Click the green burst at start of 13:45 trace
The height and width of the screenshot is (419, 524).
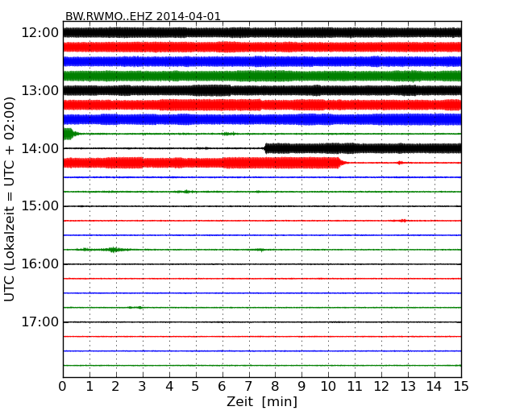(x=69, y=134)
